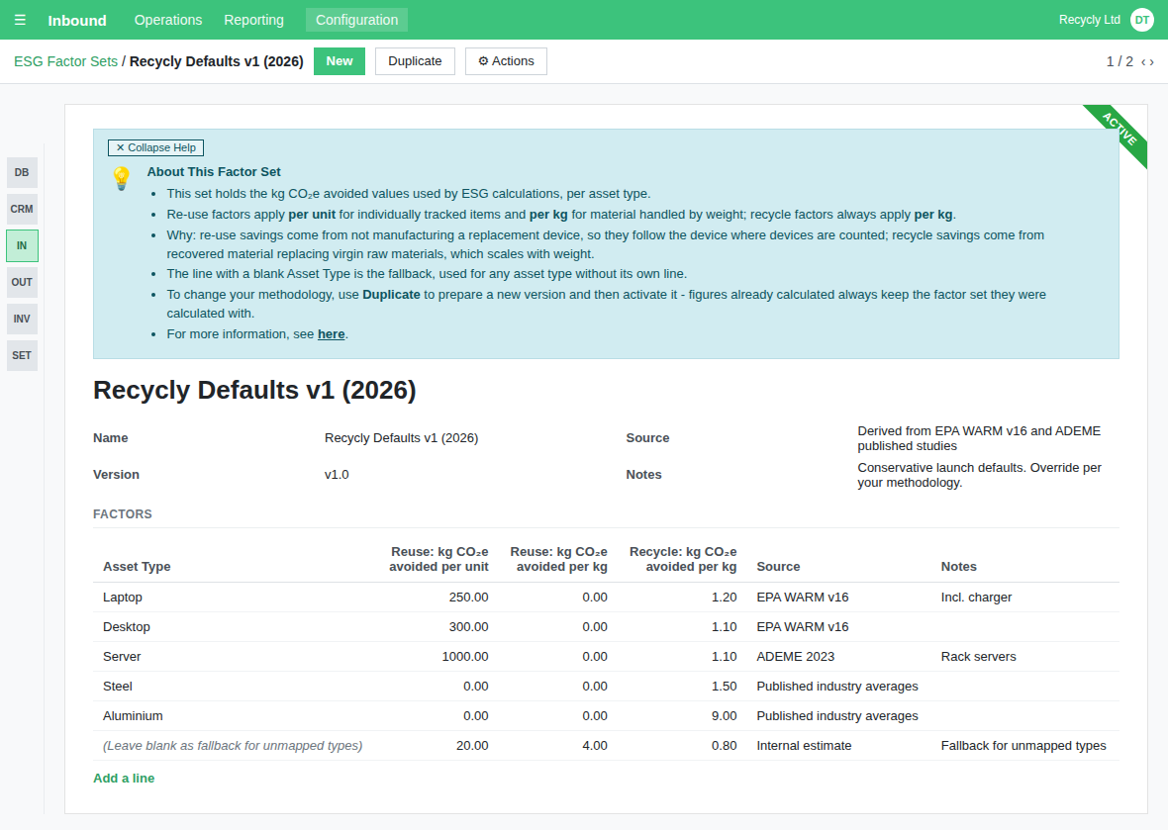Open the Operations menu
1168x830 pixels.
(x=167, y=20)
